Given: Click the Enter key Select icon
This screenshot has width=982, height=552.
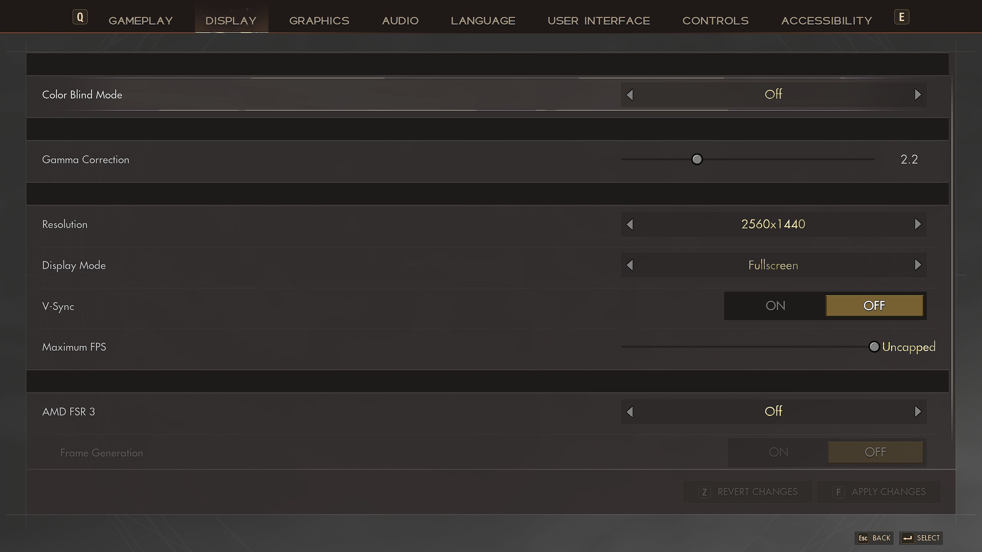Looking at the screenshot, I should coord(908,538).
